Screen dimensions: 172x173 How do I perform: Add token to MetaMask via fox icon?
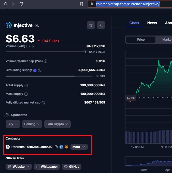66,147
